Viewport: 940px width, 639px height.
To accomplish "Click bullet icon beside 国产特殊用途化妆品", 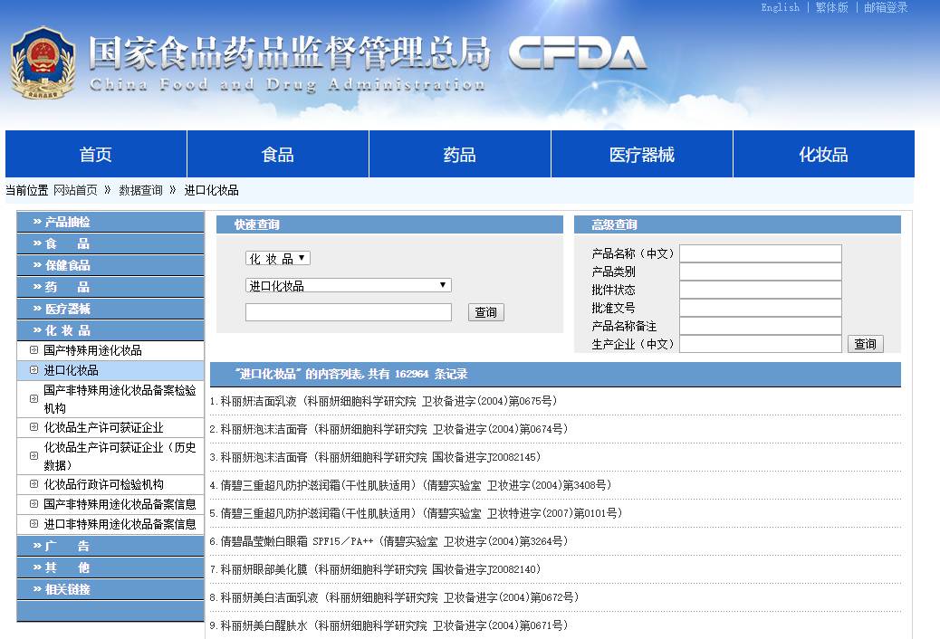I will pyautogui.click(x=34, y=350).
